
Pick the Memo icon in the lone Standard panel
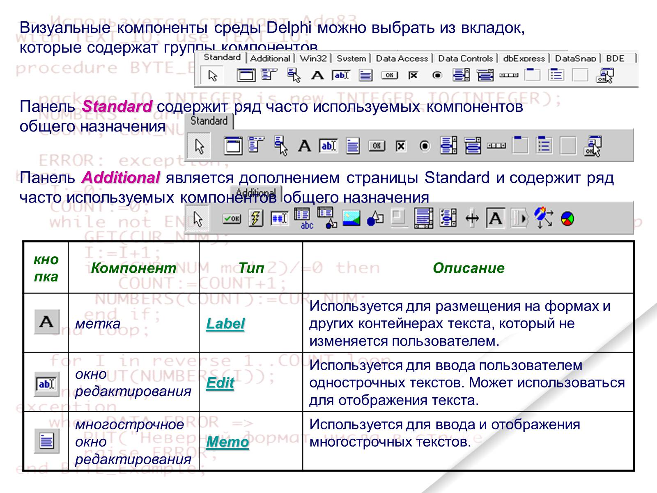tap(352, 146)
